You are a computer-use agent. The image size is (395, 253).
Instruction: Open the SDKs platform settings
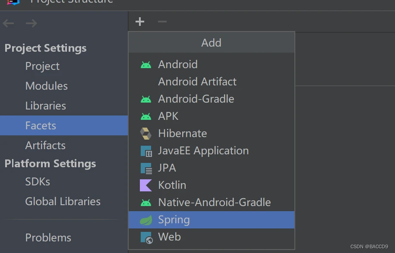(64, 181)
